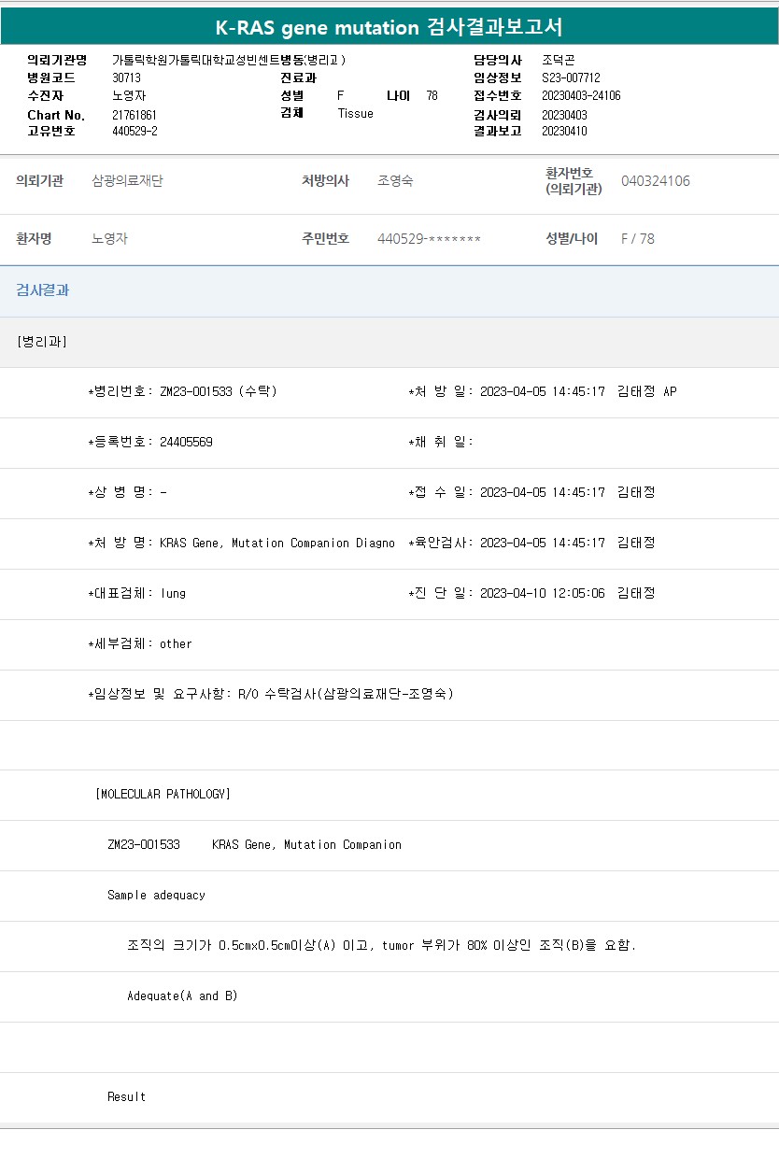Image resolution: width=779 pixels, height=1158 pixels.
Task: Select the 고유번호 value 440529-2
Action: [x=135, y=131]
